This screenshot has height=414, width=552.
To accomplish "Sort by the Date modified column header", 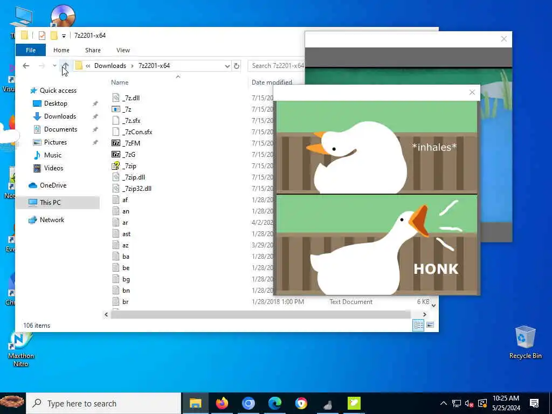I will point(272,82).
